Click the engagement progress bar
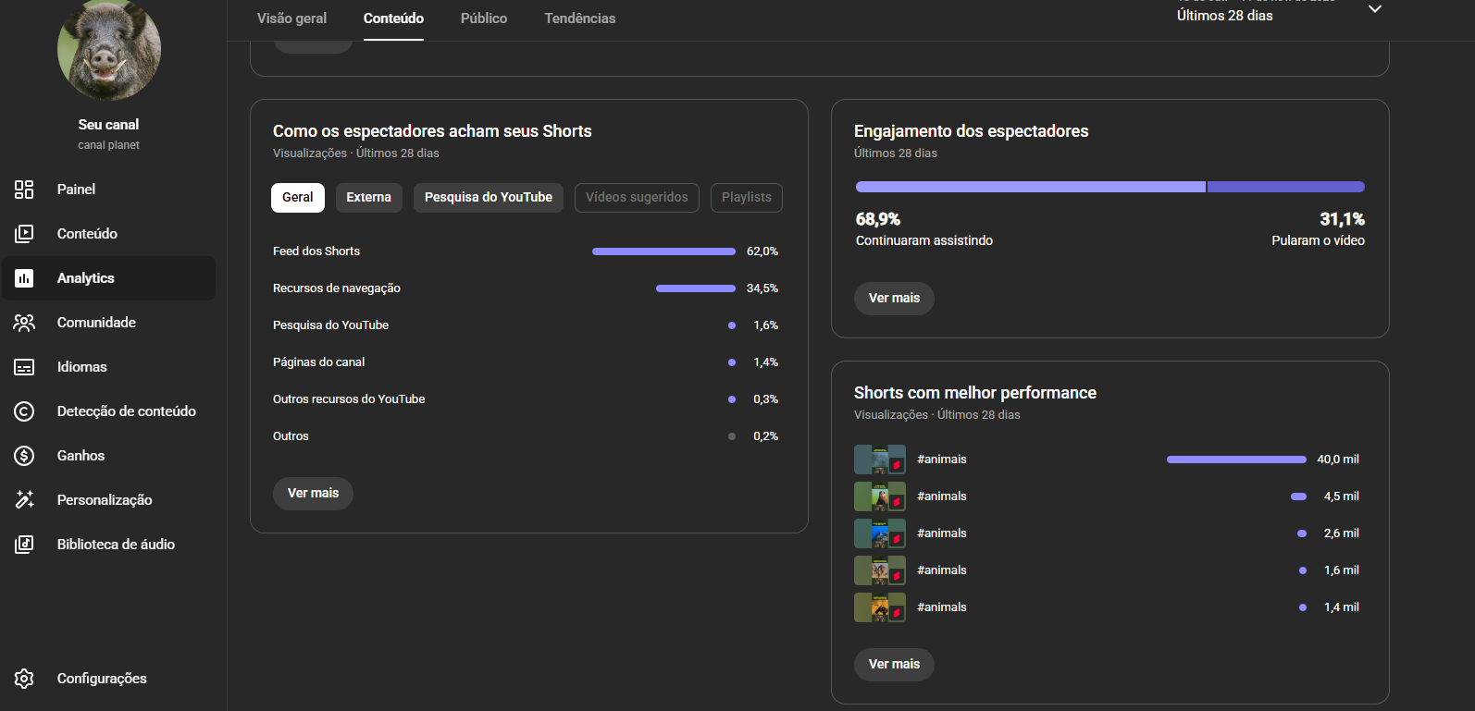 coord(1109,187)
